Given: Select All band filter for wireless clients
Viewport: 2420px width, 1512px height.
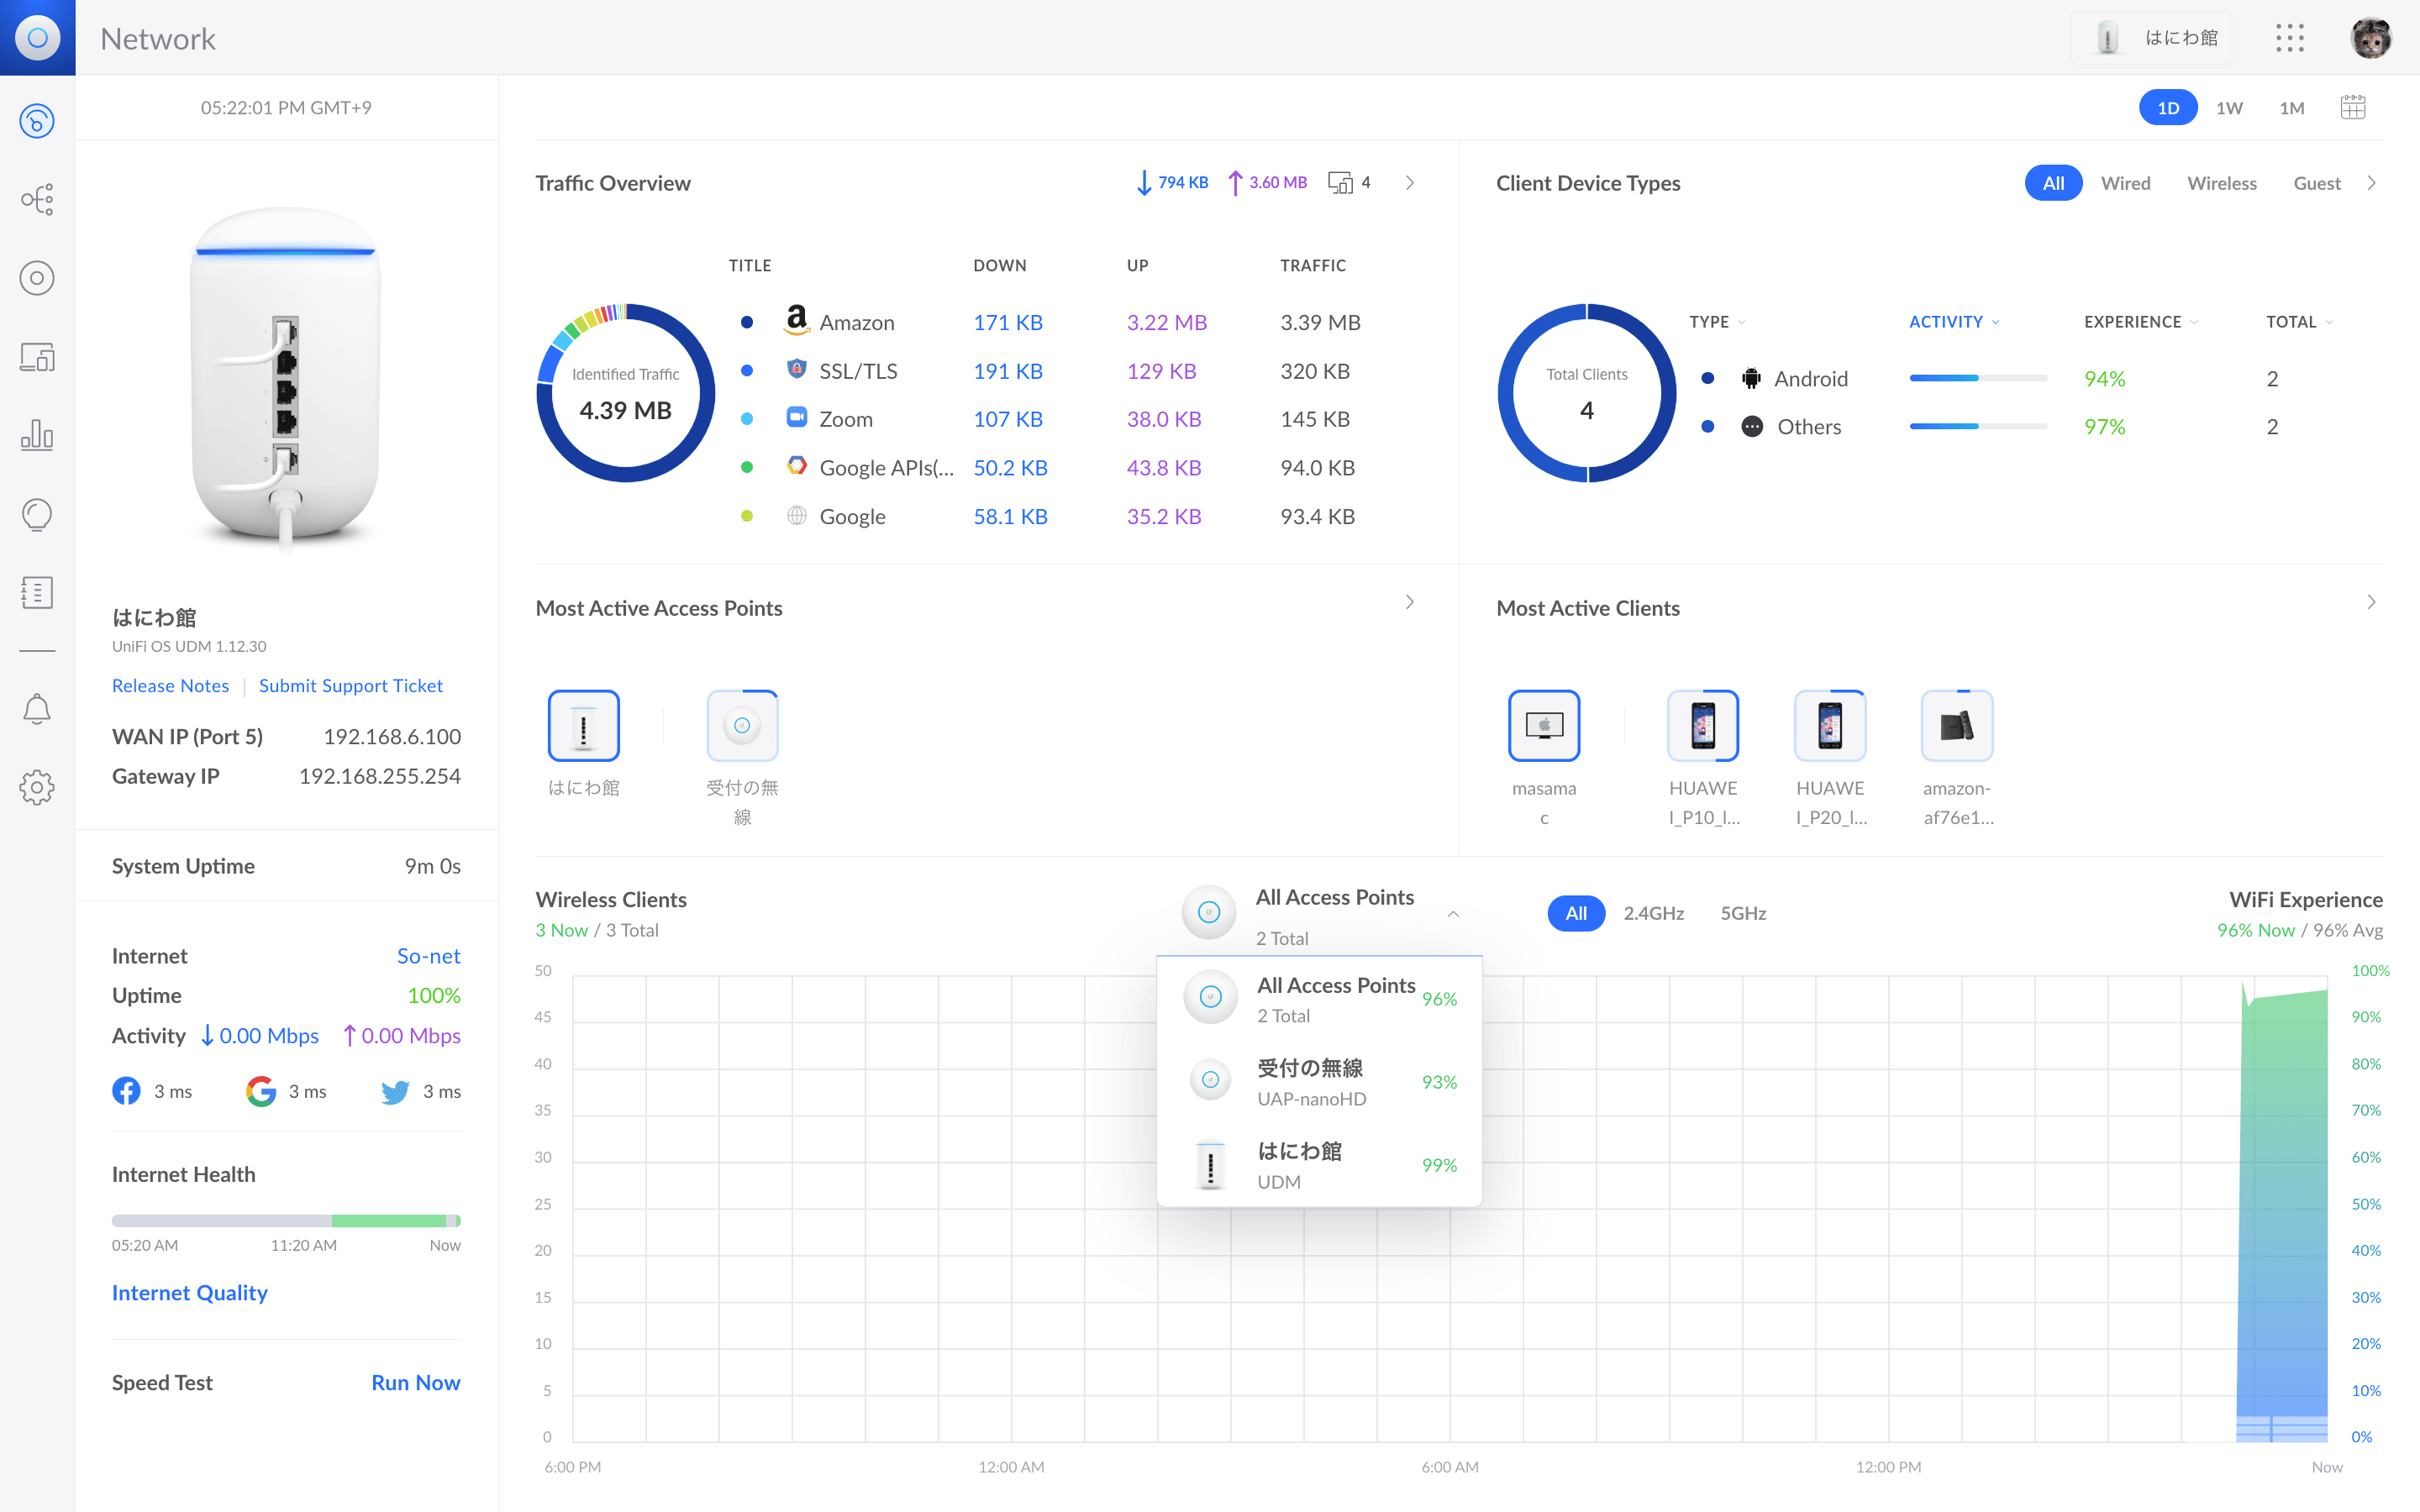Looking at the screenshot, I should 1576,913.
